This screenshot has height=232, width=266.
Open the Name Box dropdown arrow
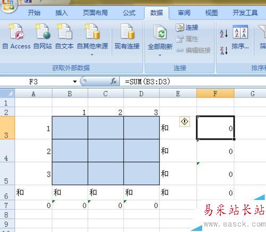tap(75, 82)
